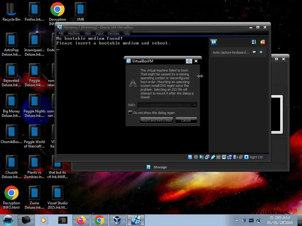302x226 pixels.
Task: Open the USB devices indicator in status bar
Action: click(213, 157)
